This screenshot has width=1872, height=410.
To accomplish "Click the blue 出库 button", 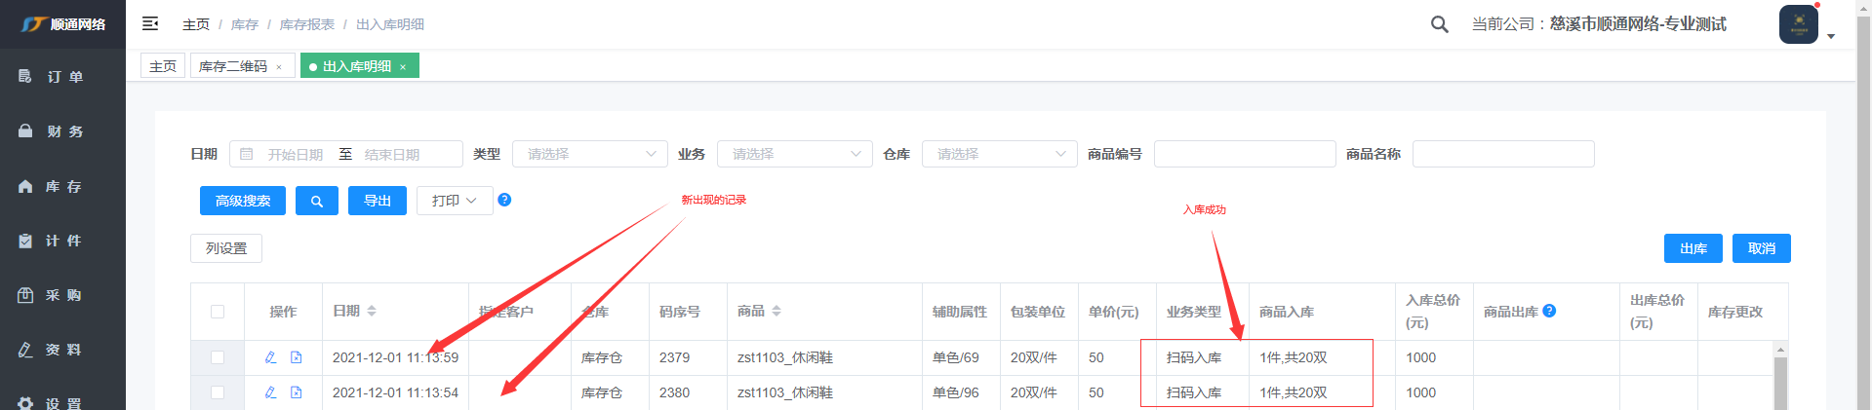I will [1693, 248].
